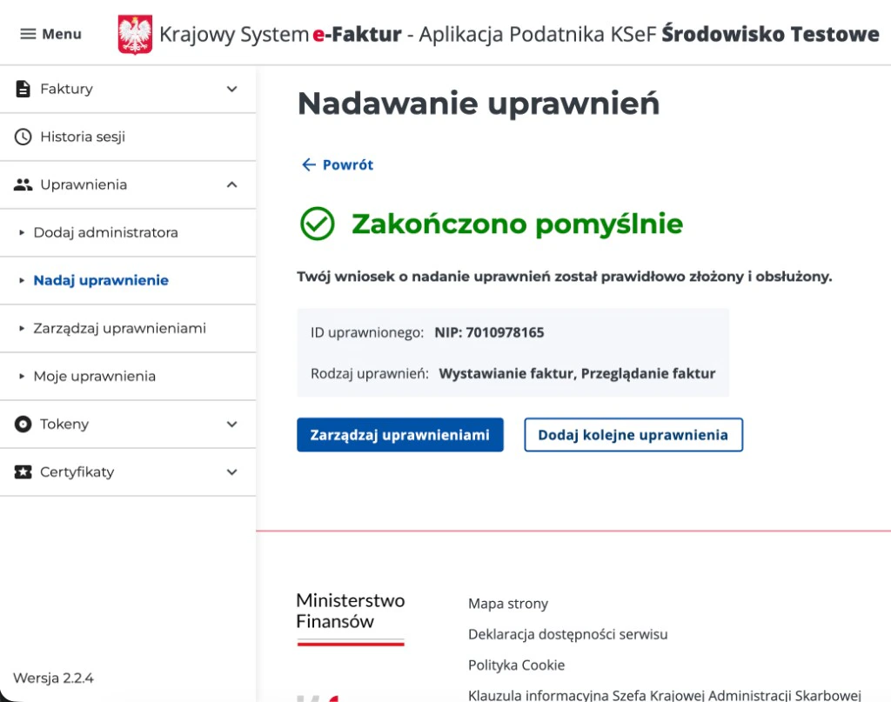
Task: Open Klauzula informacyjna Szefa KAS link
Action: click(665, 695)
